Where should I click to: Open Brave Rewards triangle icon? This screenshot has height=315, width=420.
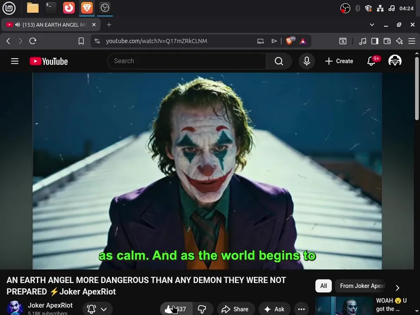pos(303,41)
